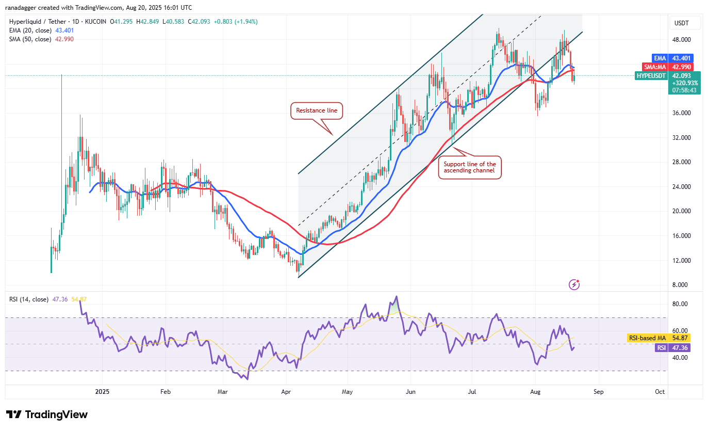
Task: Select the Resistance line callout annotation
Action: (317, 110)
